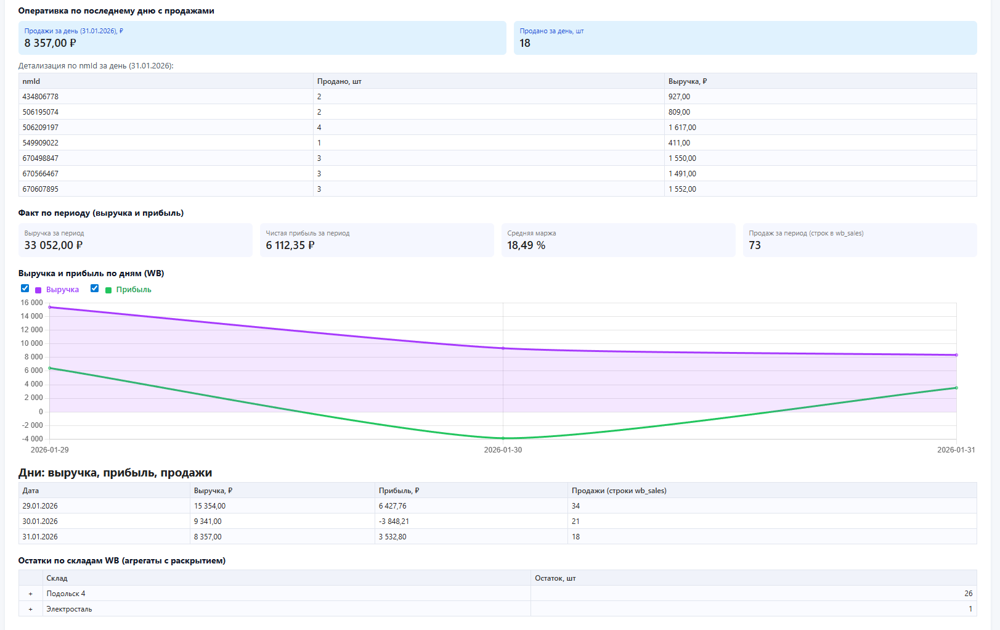Uncheck the Прибыль series checkbox

tap(94, 288)
